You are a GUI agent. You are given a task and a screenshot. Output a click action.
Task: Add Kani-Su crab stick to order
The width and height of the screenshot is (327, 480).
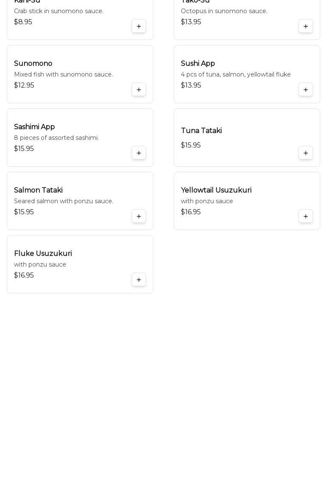139,26
